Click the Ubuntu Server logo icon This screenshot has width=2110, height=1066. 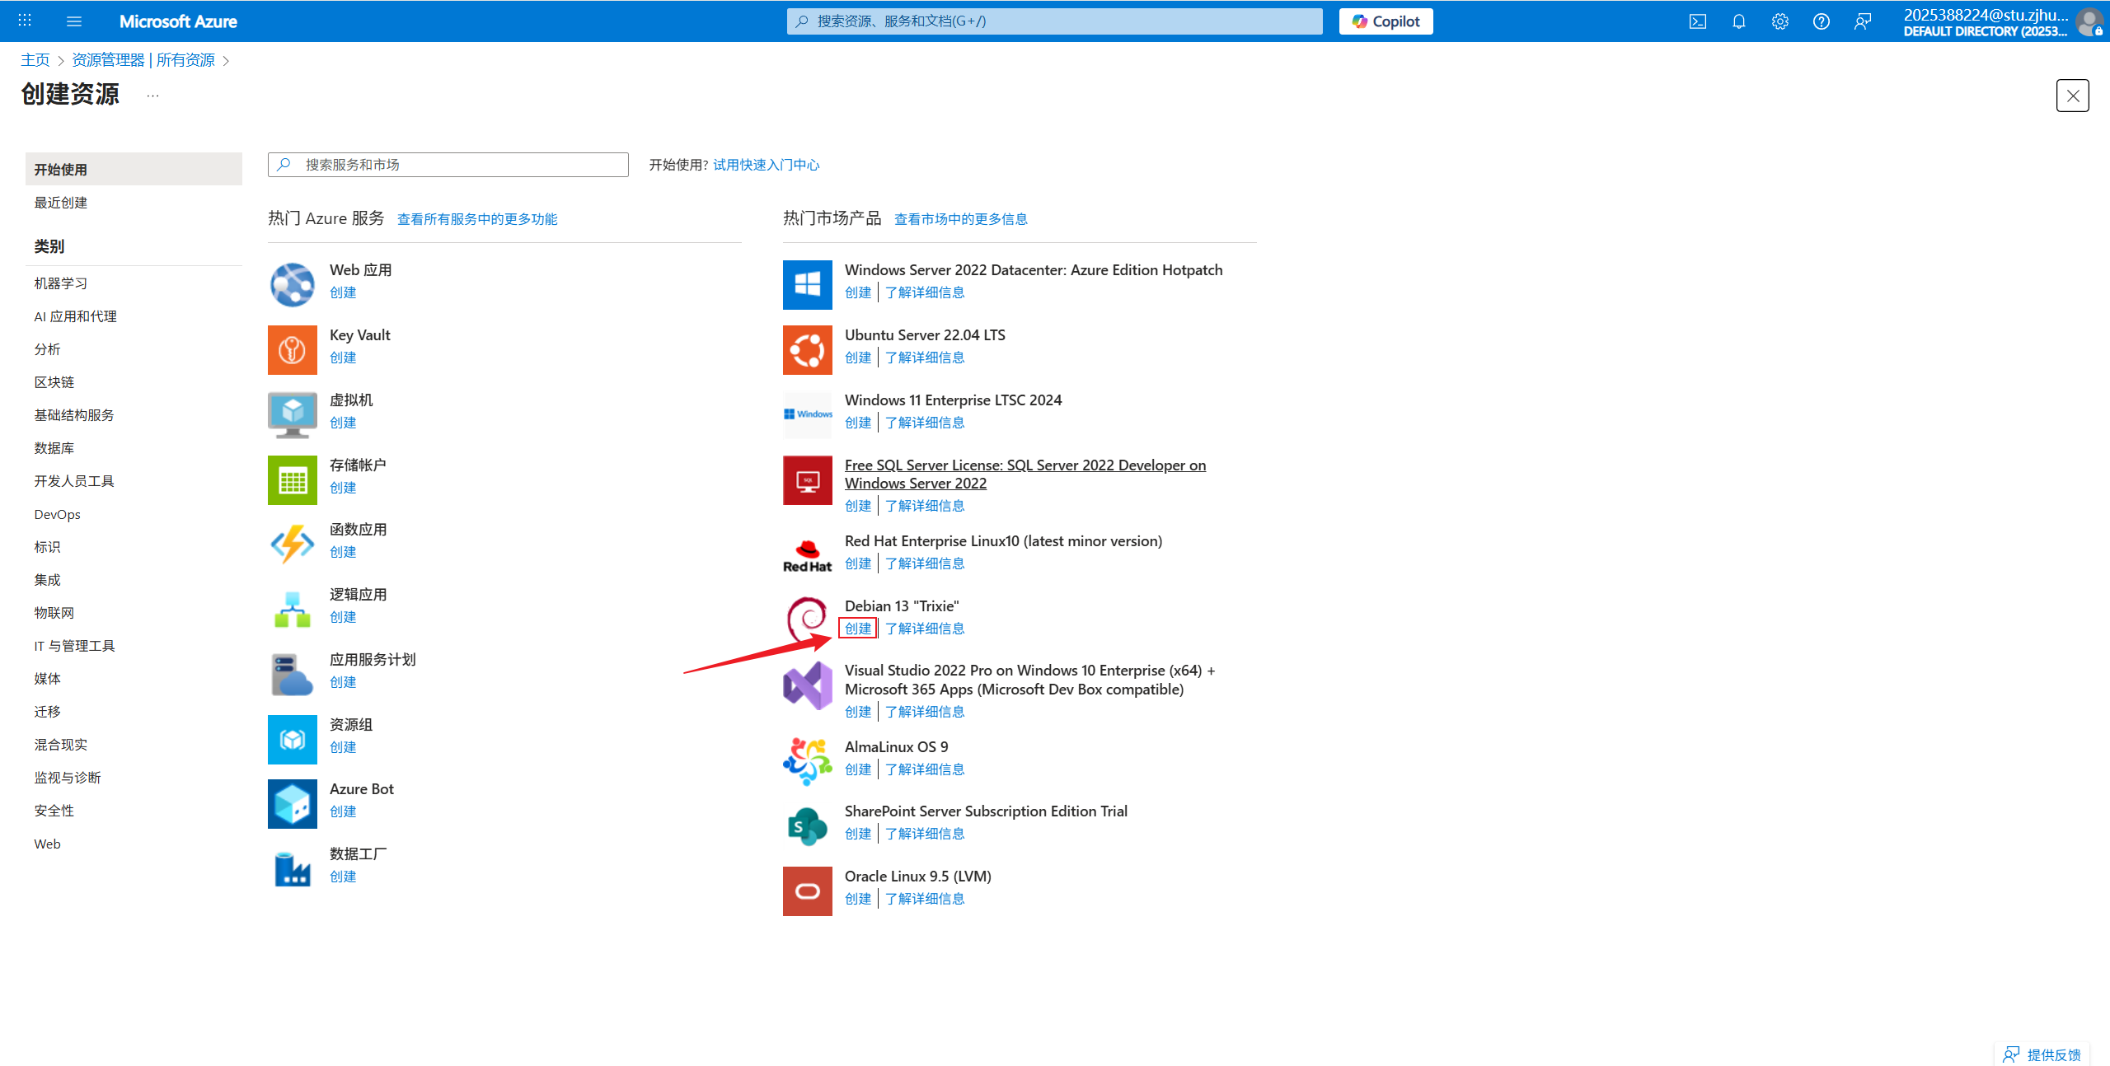pyautogui.click(x=808, y=349)
